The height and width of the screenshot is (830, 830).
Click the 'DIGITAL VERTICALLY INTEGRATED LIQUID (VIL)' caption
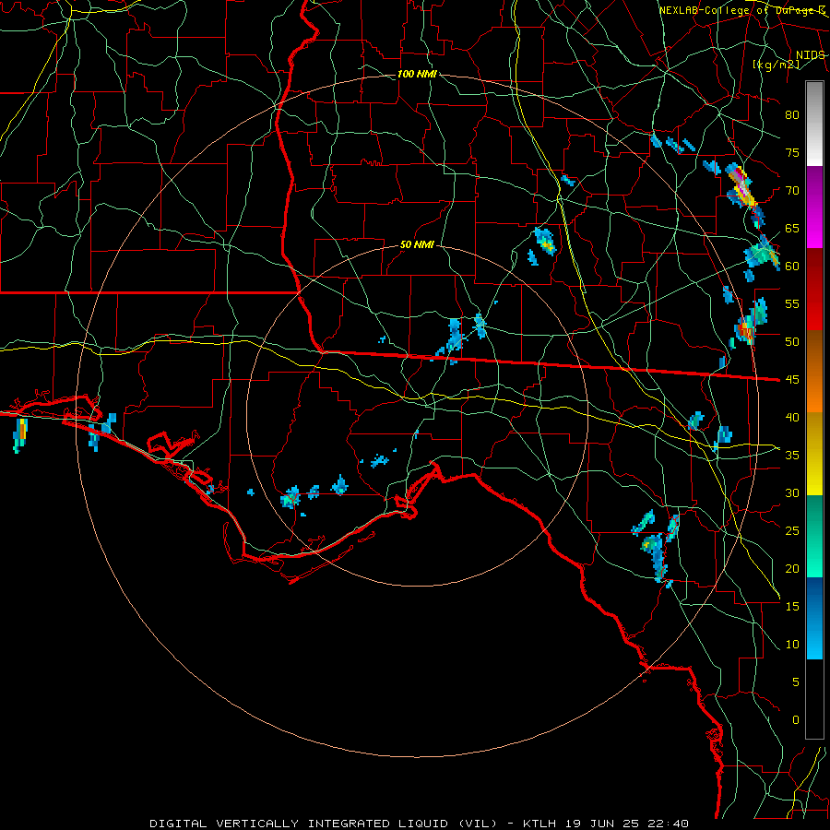coord(324,824)
